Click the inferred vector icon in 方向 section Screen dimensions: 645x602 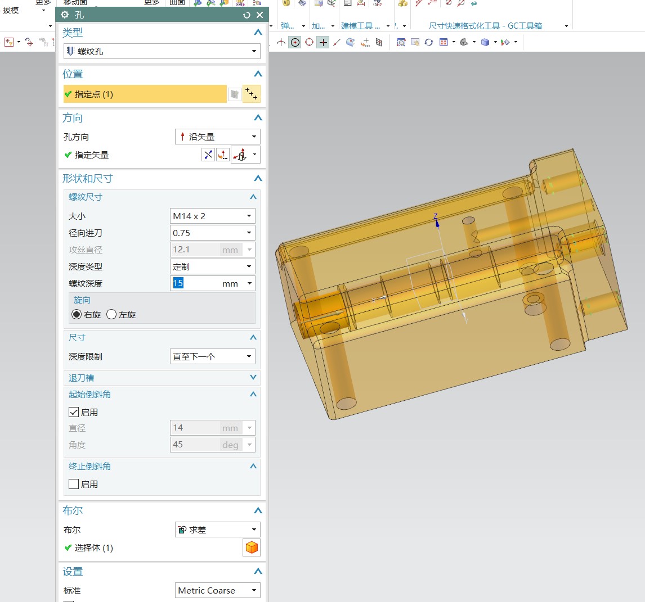click(x=240, y=155)
